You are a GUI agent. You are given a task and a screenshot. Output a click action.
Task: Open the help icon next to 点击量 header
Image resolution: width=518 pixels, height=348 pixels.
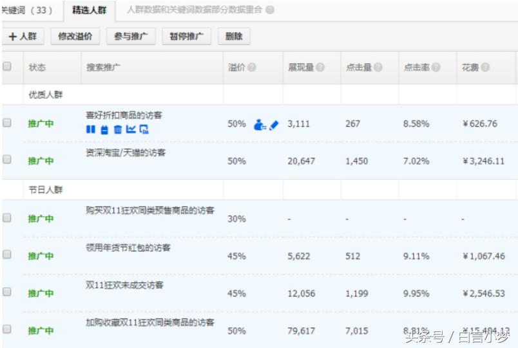point(378,68)
